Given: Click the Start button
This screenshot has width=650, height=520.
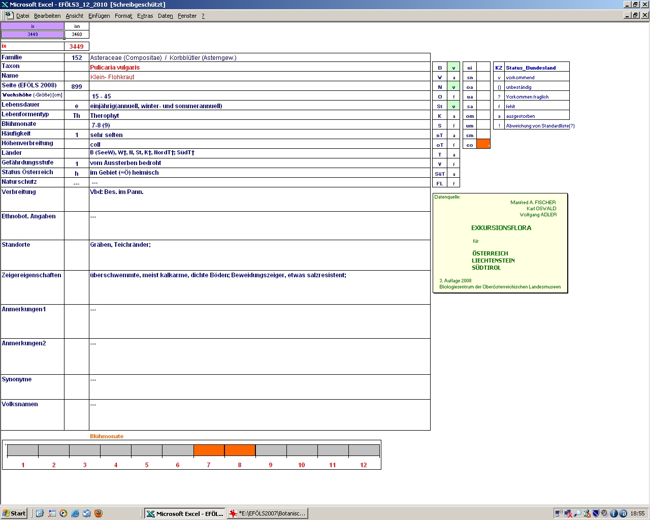Looking at the screenshot, I should (14, 513).
